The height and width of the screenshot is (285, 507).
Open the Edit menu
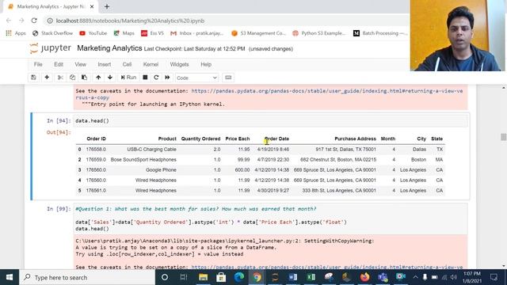59,64
